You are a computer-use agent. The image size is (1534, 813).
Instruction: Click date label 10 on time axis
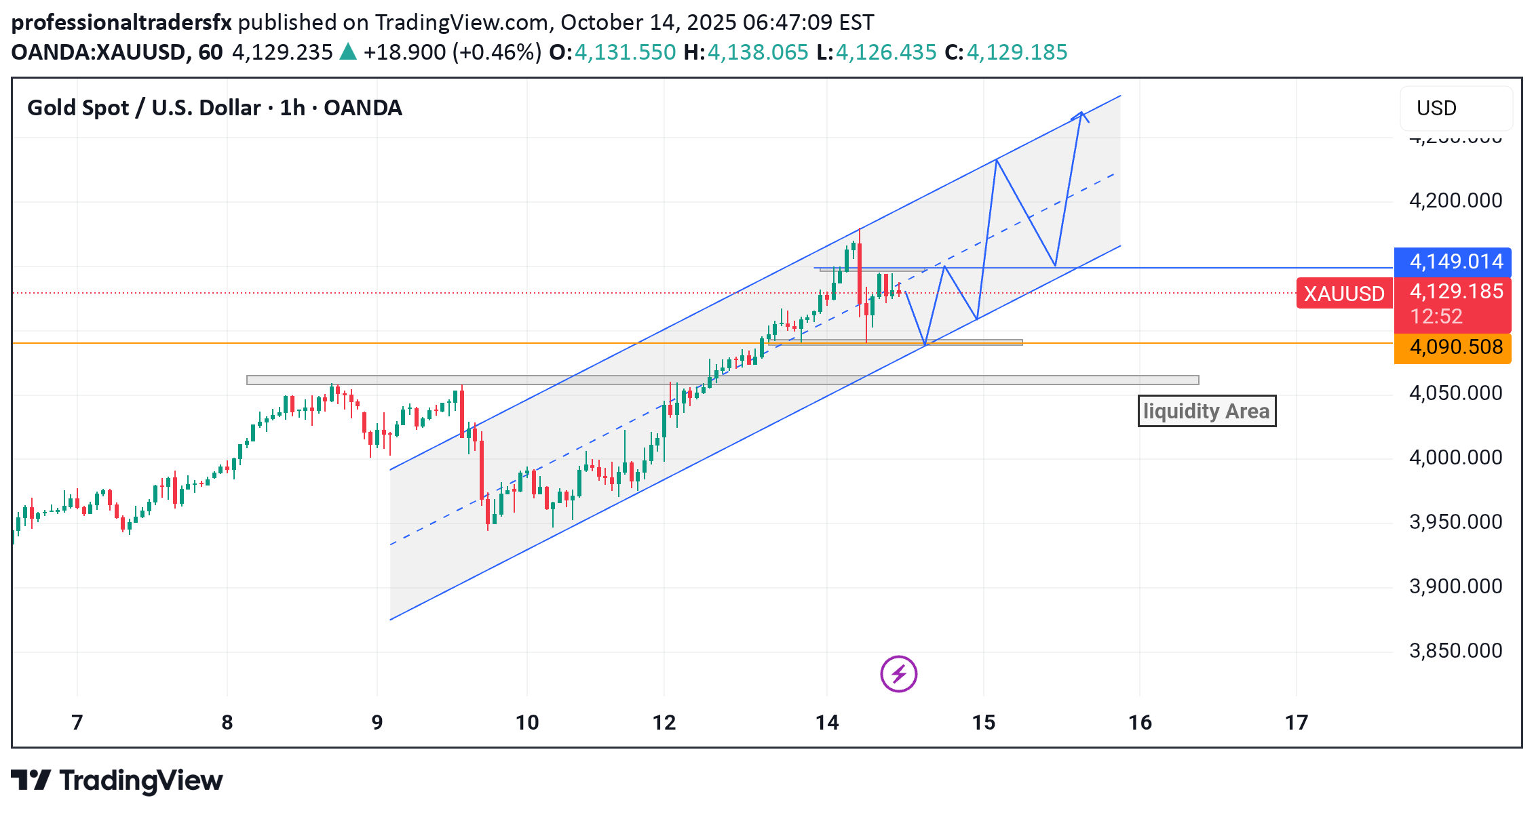(x=527, y=723)
